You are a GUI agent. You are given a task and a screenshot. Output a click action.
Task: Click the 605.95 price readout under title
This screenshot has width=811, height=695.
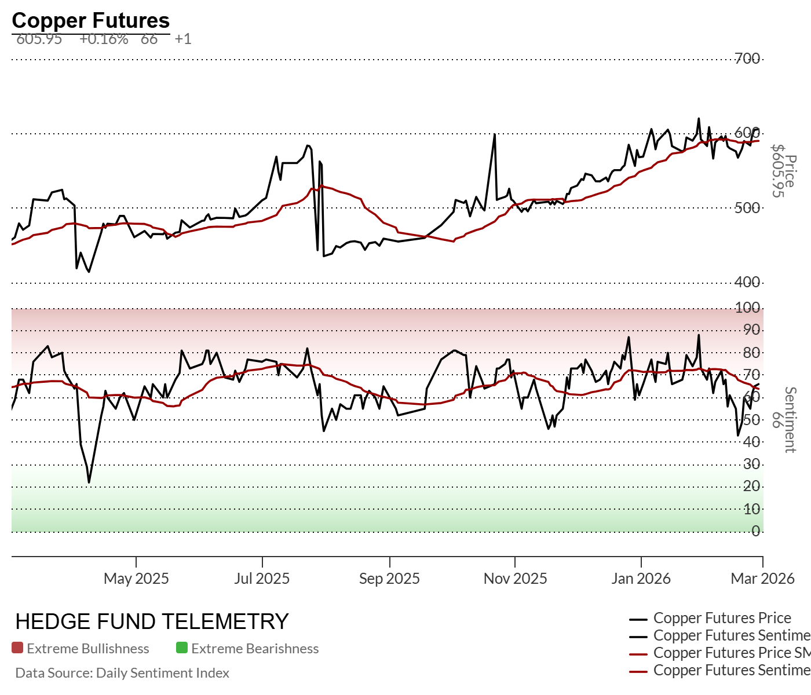pyautogui.click(x=39, y=39)
